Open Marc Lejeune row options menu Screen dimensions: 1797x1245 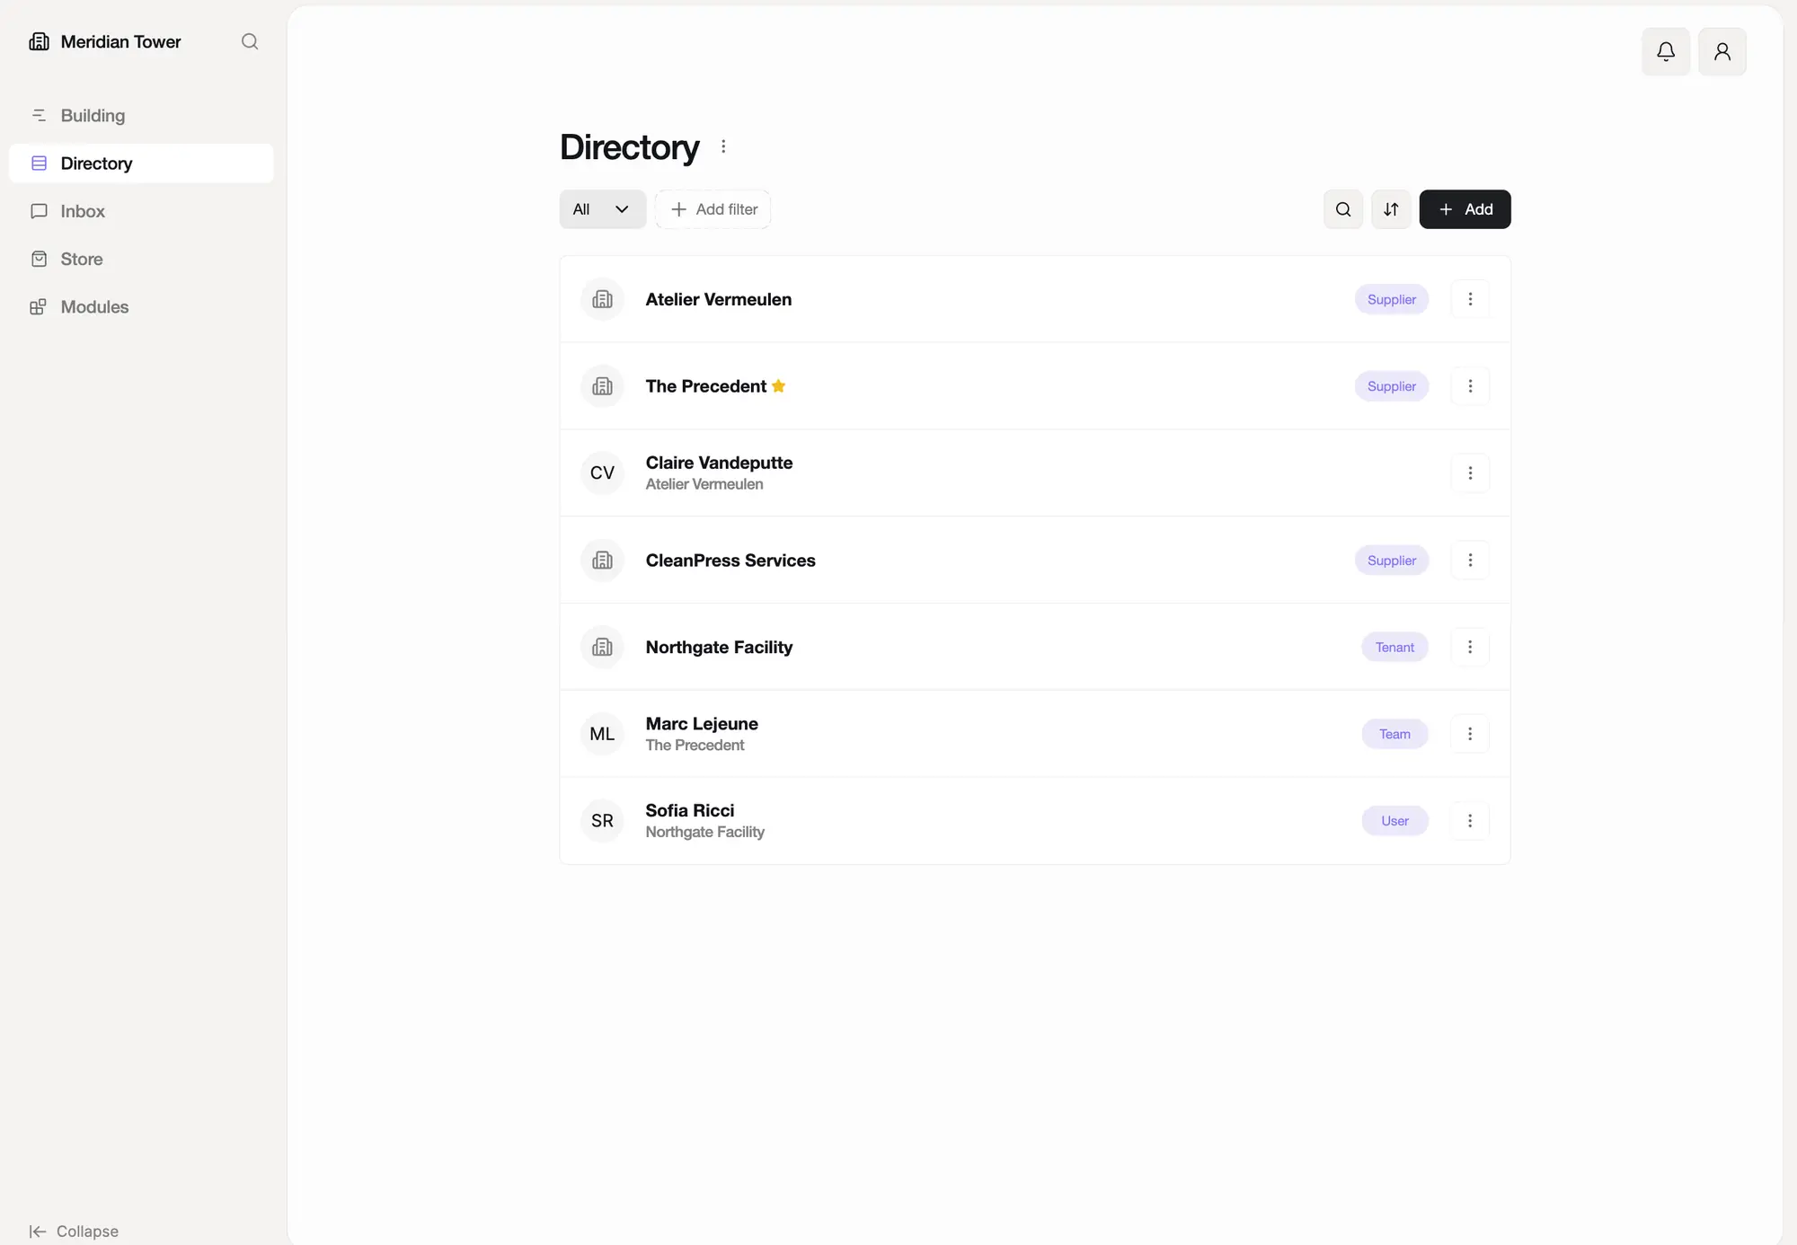[x=1470, y=734]
